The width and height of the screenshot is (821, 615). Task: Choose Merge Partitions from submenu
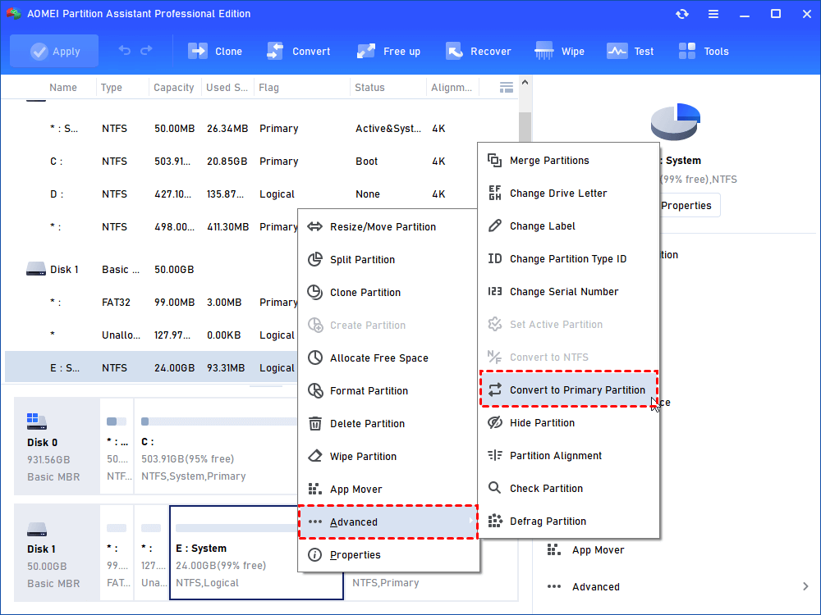549,161
